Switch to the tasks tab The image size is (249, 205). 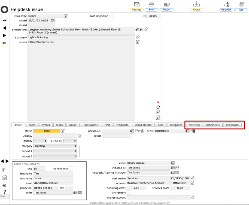coord(59,125)
